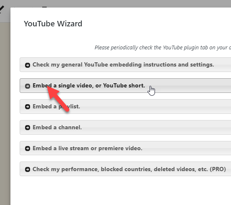Click the 'premiere video' text in live stream option

tap(120, 148)
